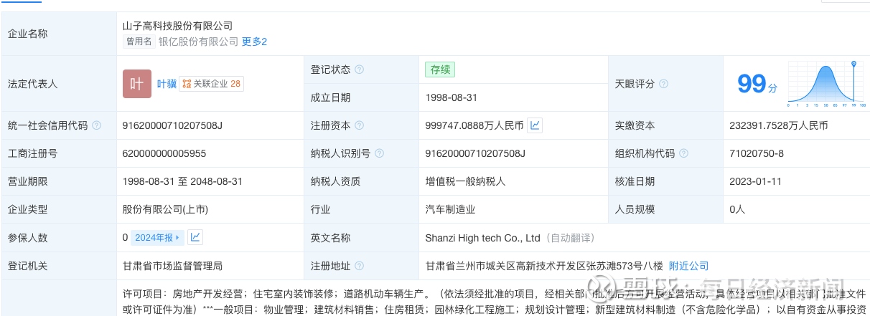This screenshot has width=870, height=316.
Task: Click the 存续 registration status badge
Action: (x=440, y=70)
